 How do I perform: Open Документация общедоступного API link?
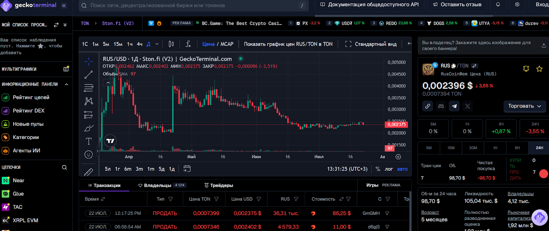(369, 4)
